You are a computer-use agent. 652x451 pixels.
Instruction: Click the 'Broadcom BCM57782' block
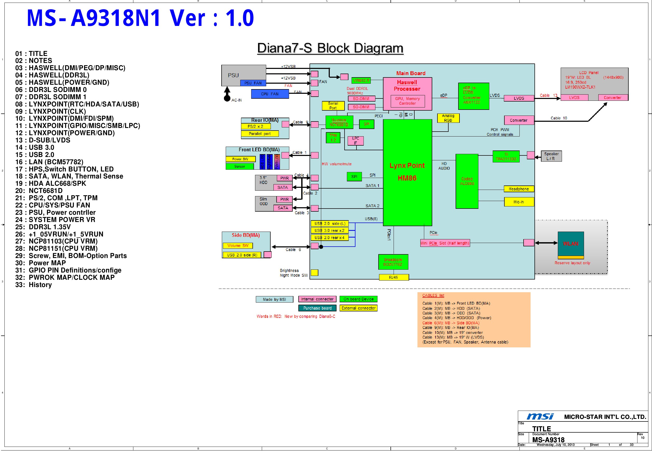[393, 262]
